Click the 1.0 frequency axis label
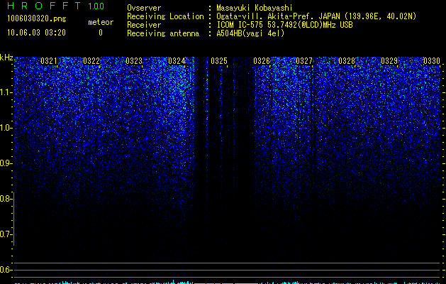Image resolution: width=446 pixels, height=284 pixels. 6,128
